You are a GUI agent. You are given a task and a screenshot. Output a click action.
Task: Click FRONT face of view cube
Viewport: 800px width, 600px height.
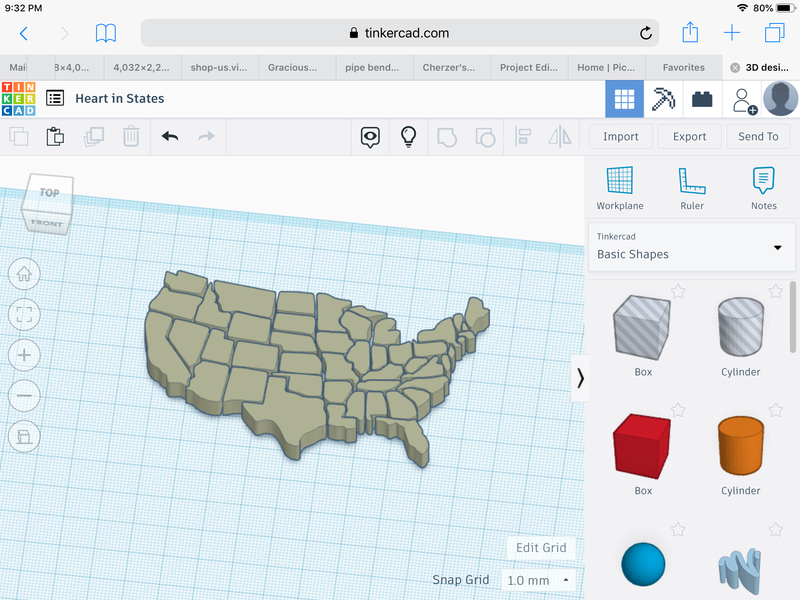tap(47, 223)
